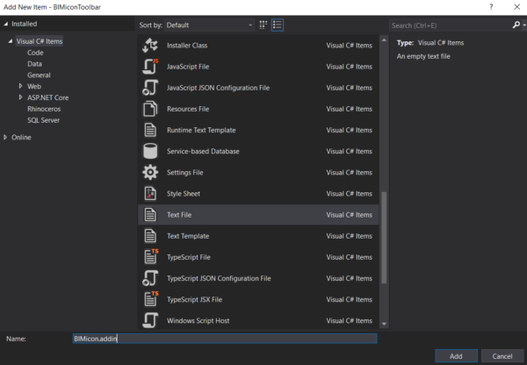The image size is (527, 365).
Task: Click the Name text field
Action: [x=225, y=339]
